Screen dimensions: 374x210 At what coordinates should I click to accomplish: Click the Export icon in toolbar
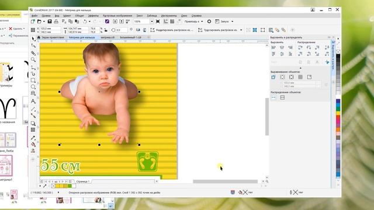(122, 22)
